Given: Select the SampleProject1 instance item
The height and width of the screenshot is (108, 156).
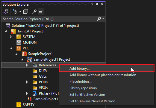Looking at the screenshot, I should 46,99.
